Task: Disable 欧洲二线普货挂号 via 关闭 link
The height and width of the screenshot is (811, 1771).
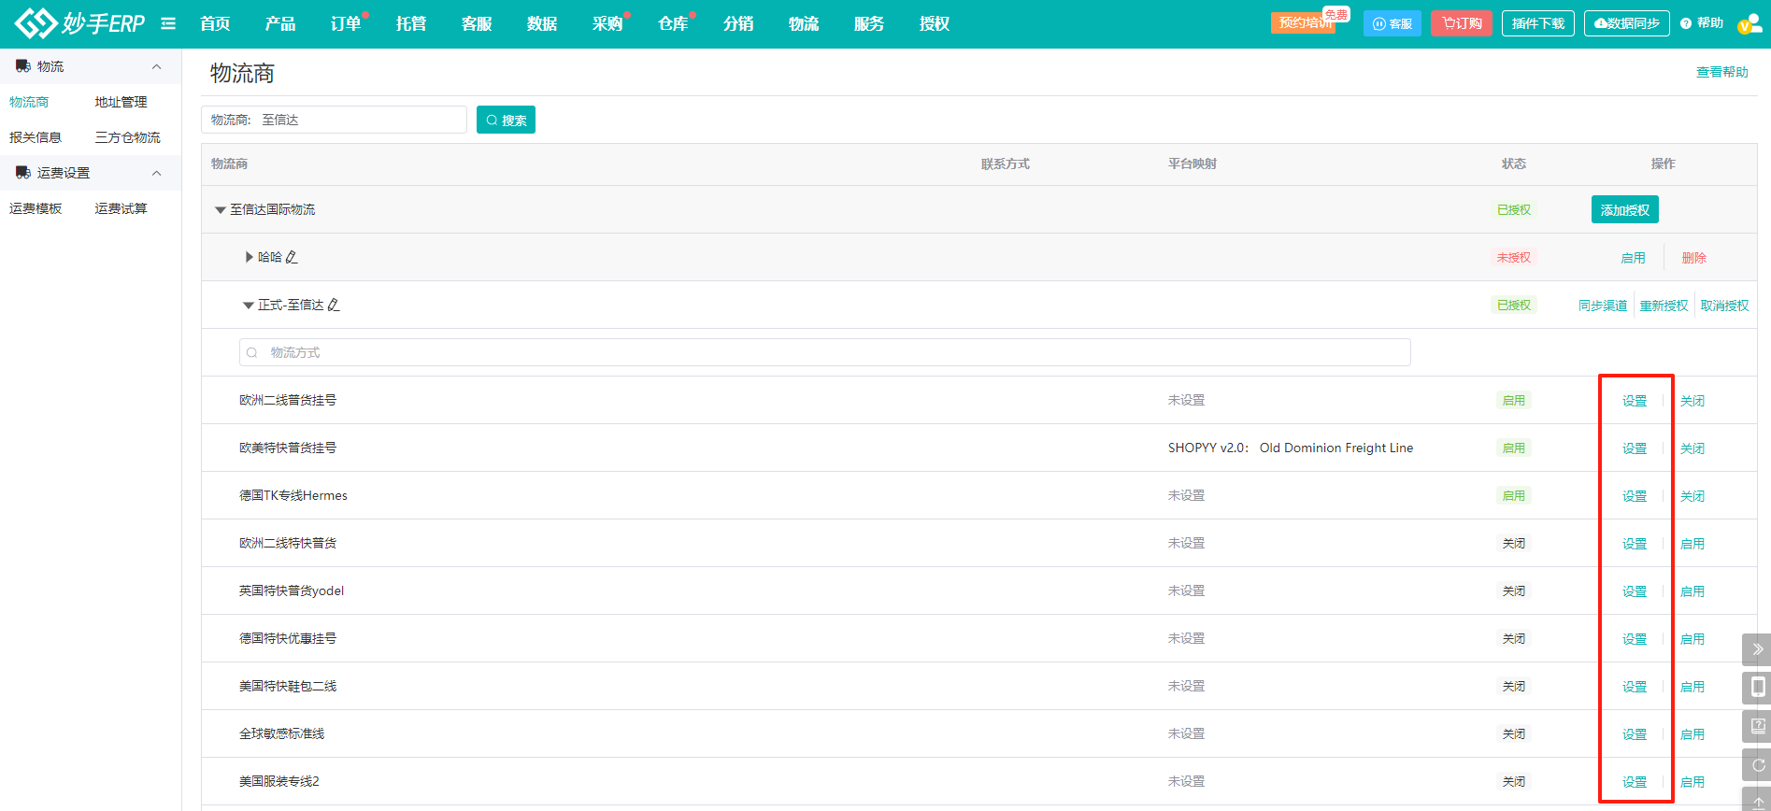Action: [x=1692, y=401]
